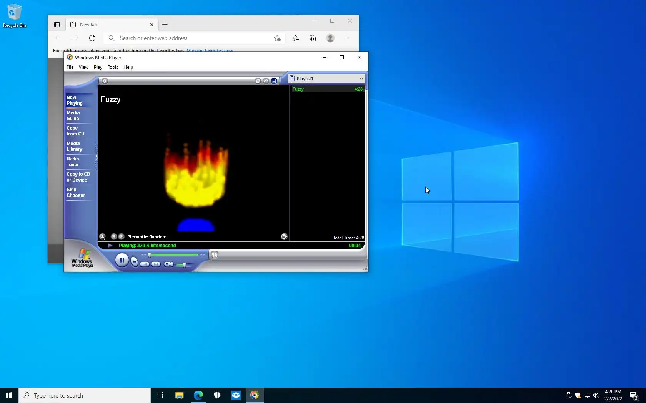This screenshot has width=646, height=403.
Task: Open Windows Security from the taskbar
Action: (217, 395)
